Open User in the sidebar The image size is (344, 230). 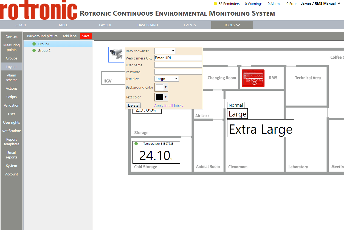12,114
